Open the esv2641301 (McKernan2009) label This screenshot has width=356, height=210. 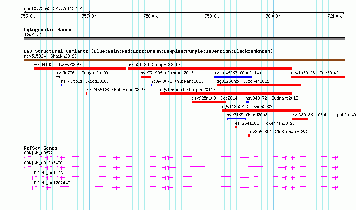coord(265,123)
